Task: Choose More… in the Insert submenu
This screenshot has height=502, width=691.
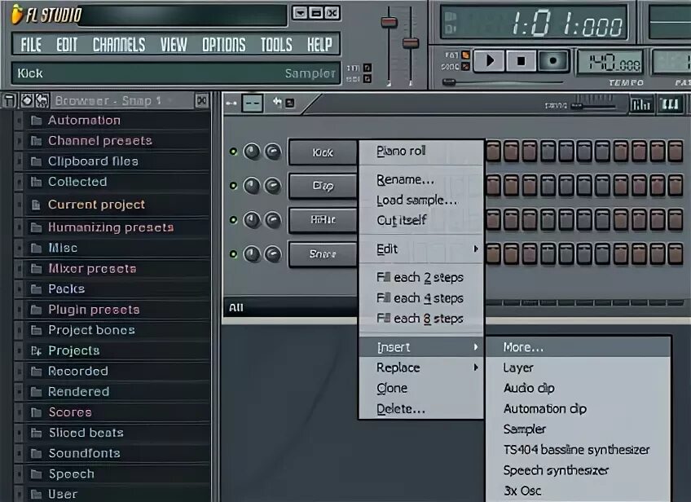Action: [579, 347]
